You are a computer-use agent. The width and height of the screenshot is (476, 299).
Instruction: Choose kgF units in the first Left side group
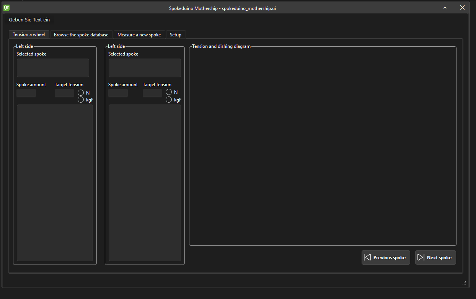click(81, 100)
